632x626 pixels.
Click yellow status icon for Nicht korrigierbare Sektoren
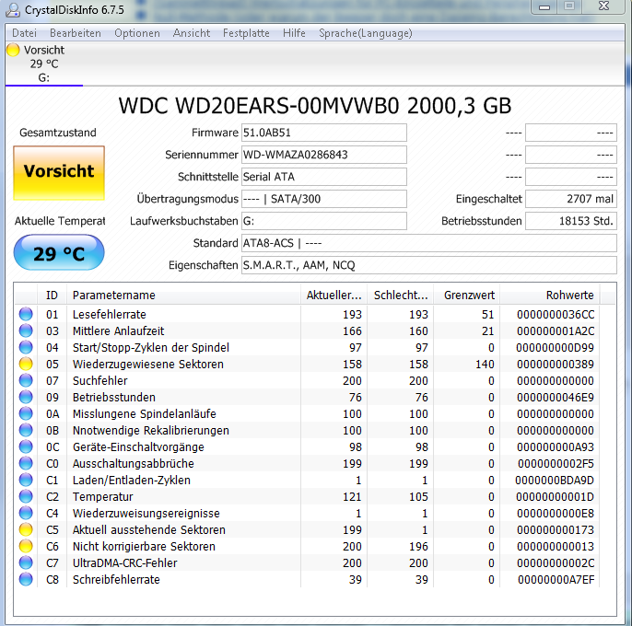(26, 546)
